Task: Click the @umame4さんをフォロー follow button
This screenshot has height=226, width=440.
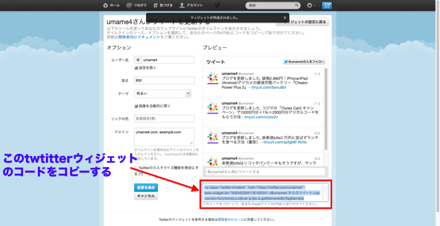Action: point(304,62)
